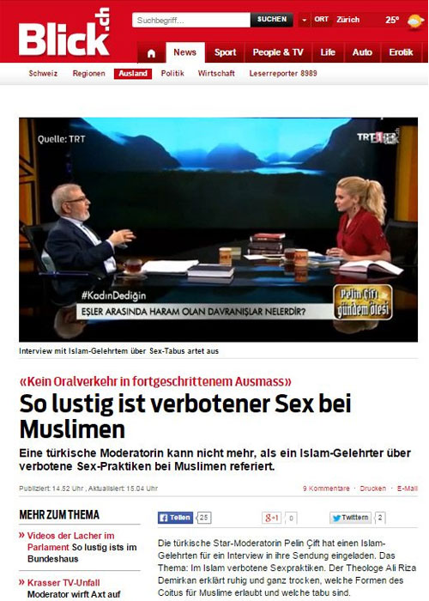Click the SUCHEN search button
The height and width of the screenshot is (601, 429).
(x=272, y=20)
